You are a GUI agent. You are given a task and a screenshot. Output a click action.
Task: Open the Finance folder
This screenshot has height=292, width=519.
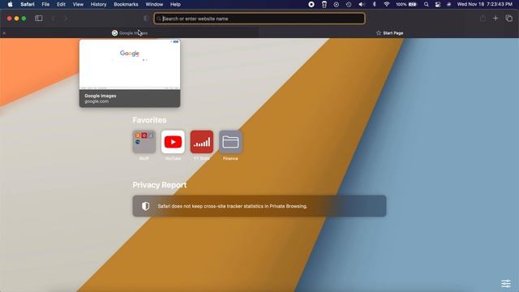[230, 142]
